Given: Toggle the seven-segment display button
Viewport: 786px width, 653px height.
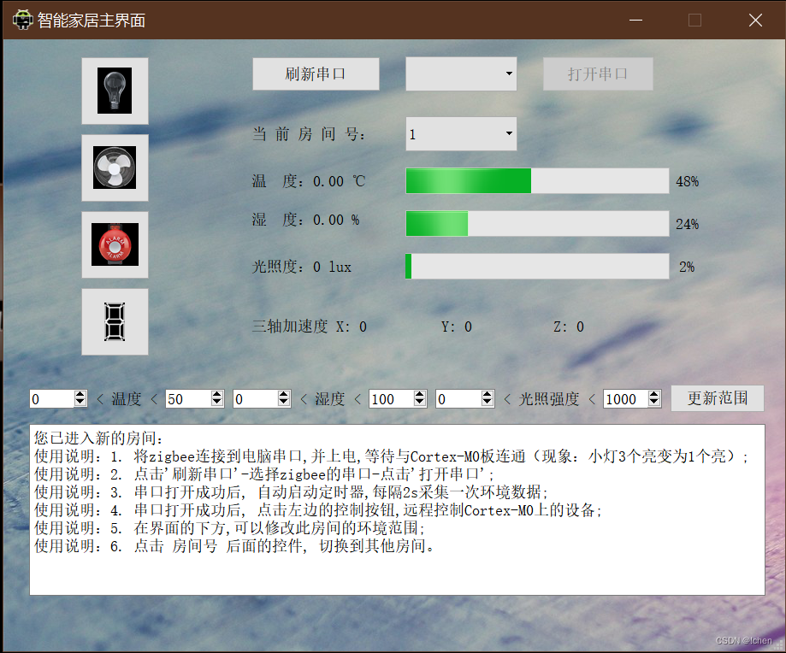Looking at the screenshot, I should click(x=115, y=321).
